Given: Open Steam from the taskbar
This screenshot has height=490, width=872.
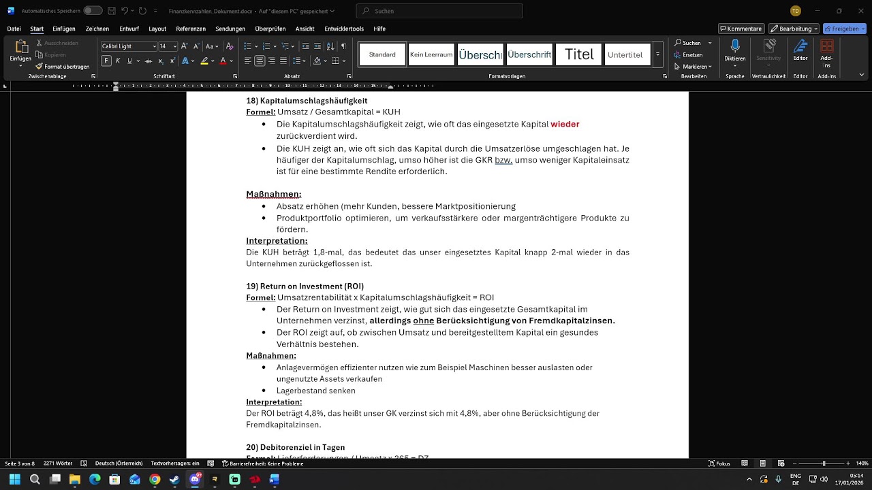Looking at the screenshot, I should coord(174,479).
